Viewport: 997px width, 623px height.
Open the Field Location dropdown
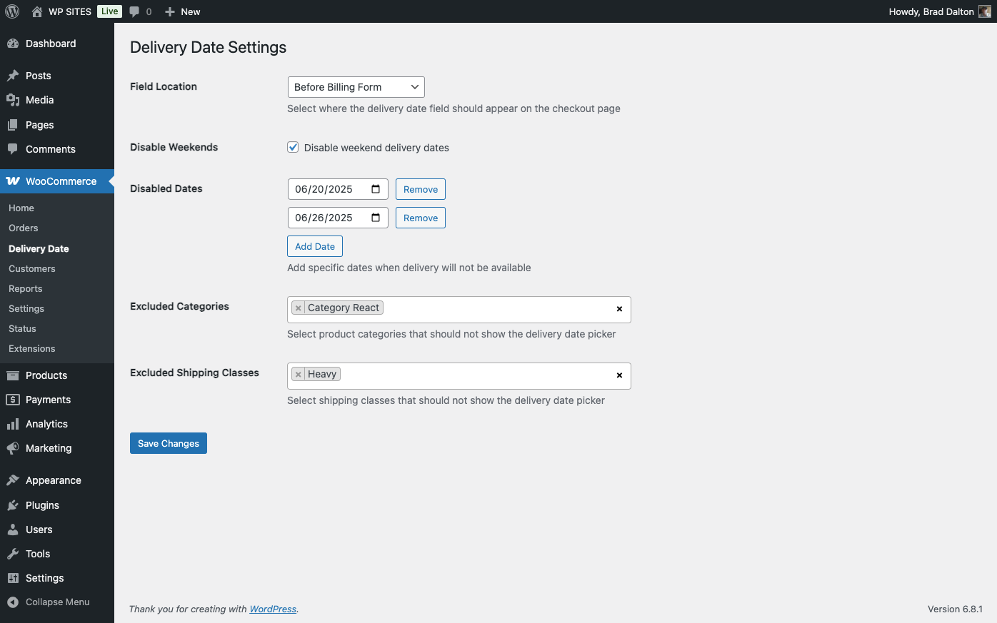pyautogui.click(x=356, y=87)
